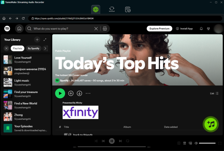Download the playlist

pyautogui.click(x=79, y=93)
